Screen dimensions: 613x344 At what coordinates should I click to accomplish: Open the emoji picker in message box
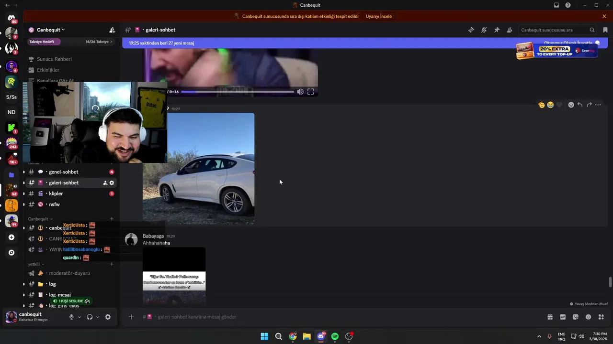589,317
